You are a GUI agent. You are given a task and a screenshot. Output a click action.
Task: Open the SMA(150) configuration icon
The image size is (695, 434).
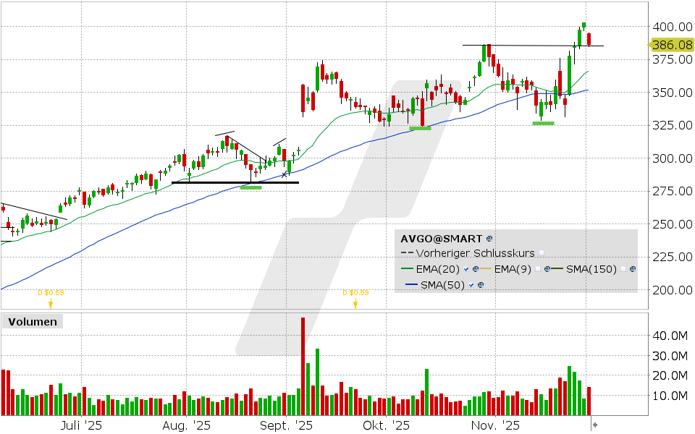point(633,269)
